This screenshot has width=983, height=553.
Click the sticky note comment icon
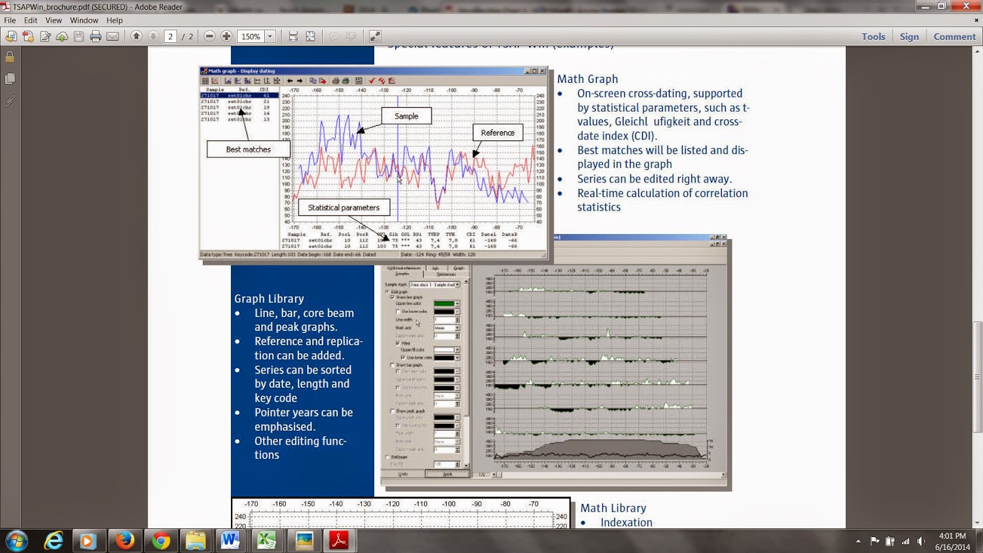(334, 37)
